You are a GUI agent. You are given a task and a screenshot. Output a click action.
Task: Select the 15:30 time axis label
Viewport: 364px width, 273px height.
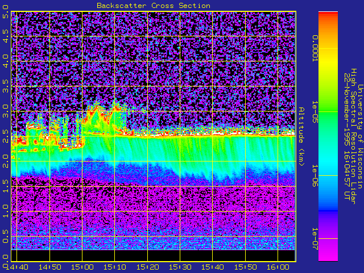point(180,267)
